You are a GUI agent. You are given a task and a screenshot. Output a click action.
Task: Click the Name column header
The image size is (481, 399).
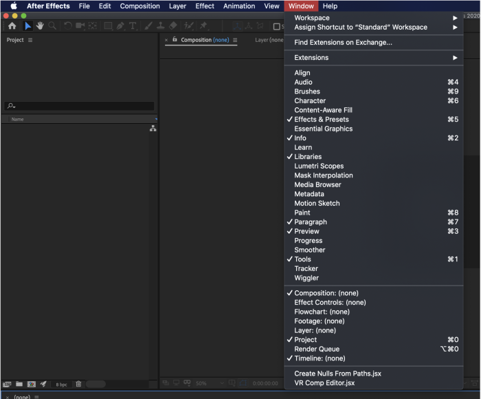pos(17,119)
